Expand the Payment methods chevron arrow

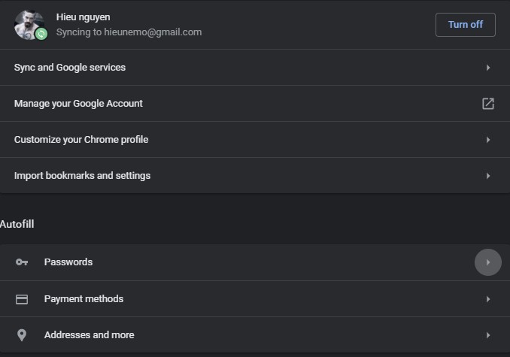487,299
